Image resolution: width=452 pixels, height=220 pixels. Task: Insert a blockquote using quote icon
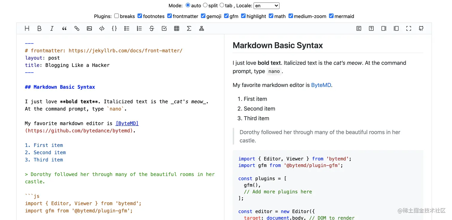coord(64,28)
